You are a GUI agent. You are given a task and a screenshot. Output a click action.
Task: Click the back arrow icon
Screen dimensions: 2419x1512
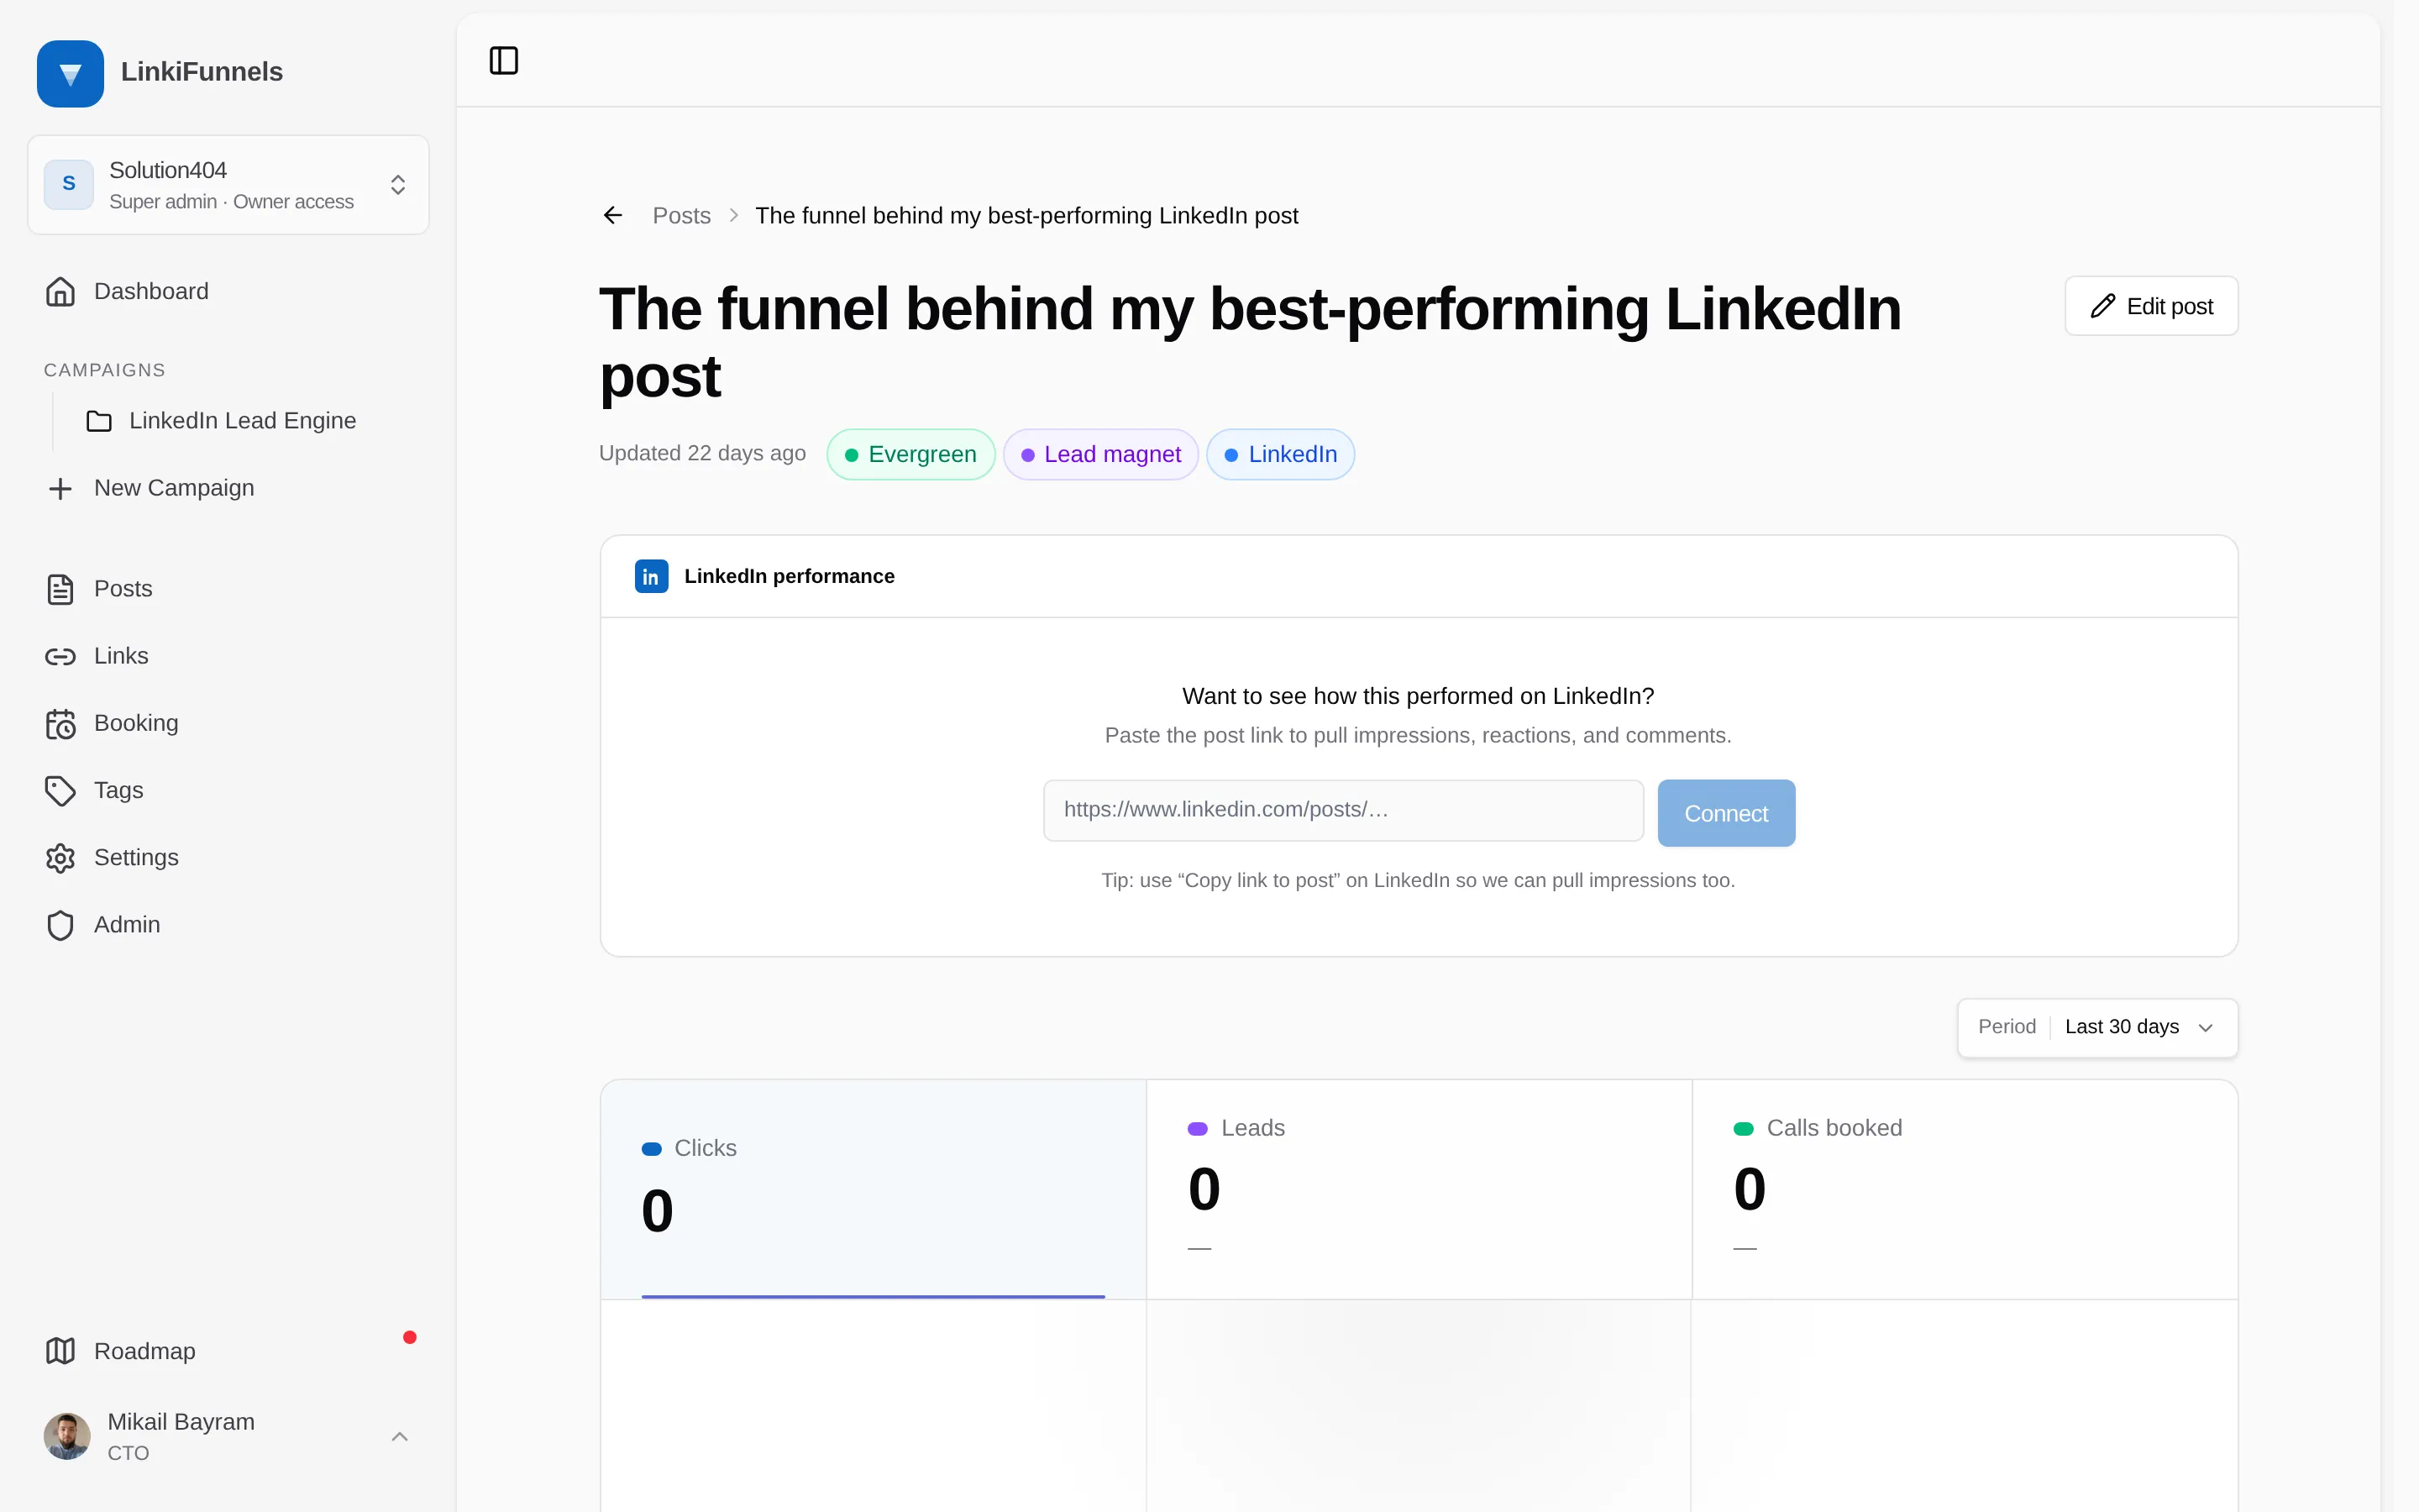(613, 215)
